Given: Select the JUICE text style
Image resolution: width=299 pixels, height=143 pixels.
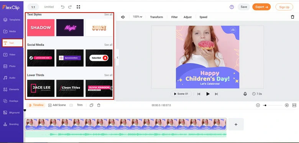Looking at the screenshot, I should [x=99, y=28].
